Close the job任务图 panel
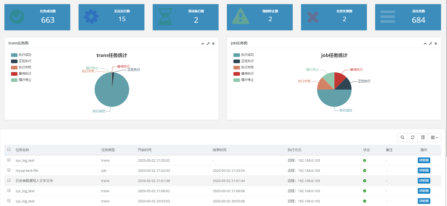This screenshot has height=206, width=447. [436, 44]
